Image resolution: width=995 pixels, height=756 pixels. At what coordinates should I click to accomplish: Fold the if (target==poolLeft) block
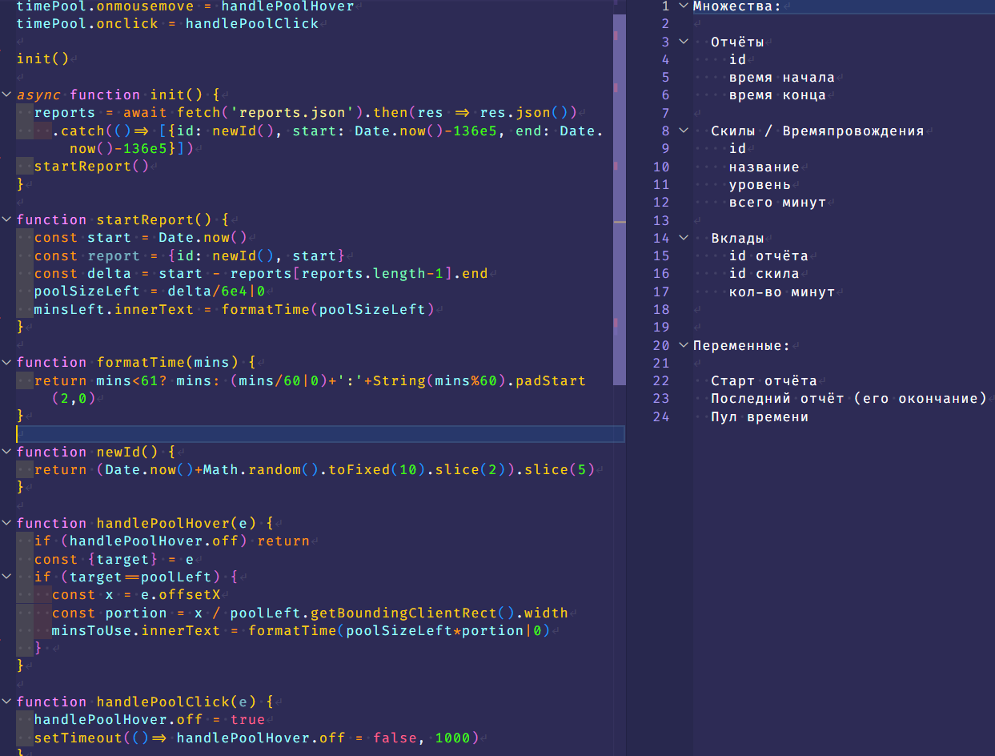click(6, 577)
